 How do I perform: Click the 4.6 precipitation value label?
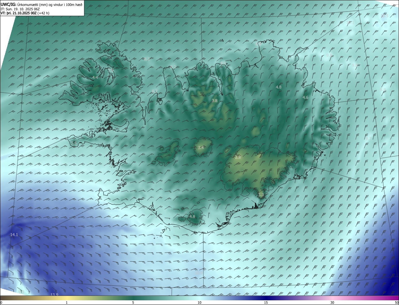click(305, 98)
